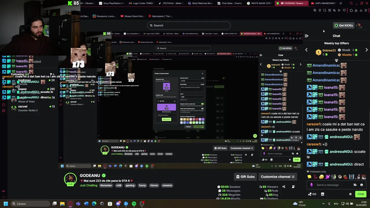The height and width of the screenshot is (208, 370).
Task: Click the green Chat send button
Action: (x=360, y=194)
